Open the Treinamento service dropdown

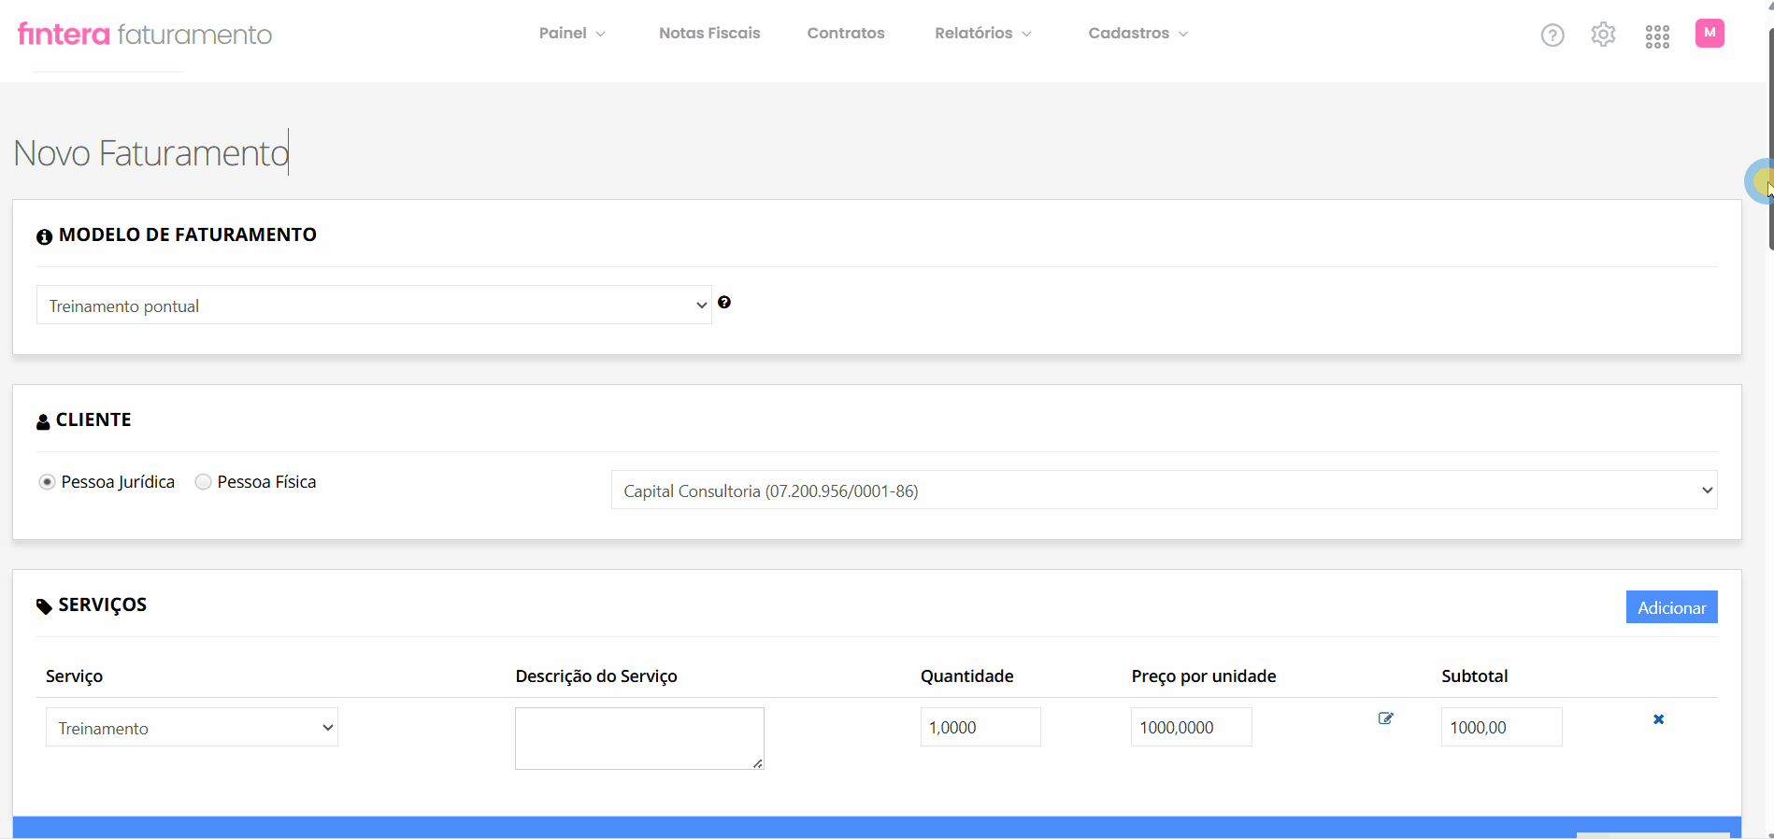192,728
